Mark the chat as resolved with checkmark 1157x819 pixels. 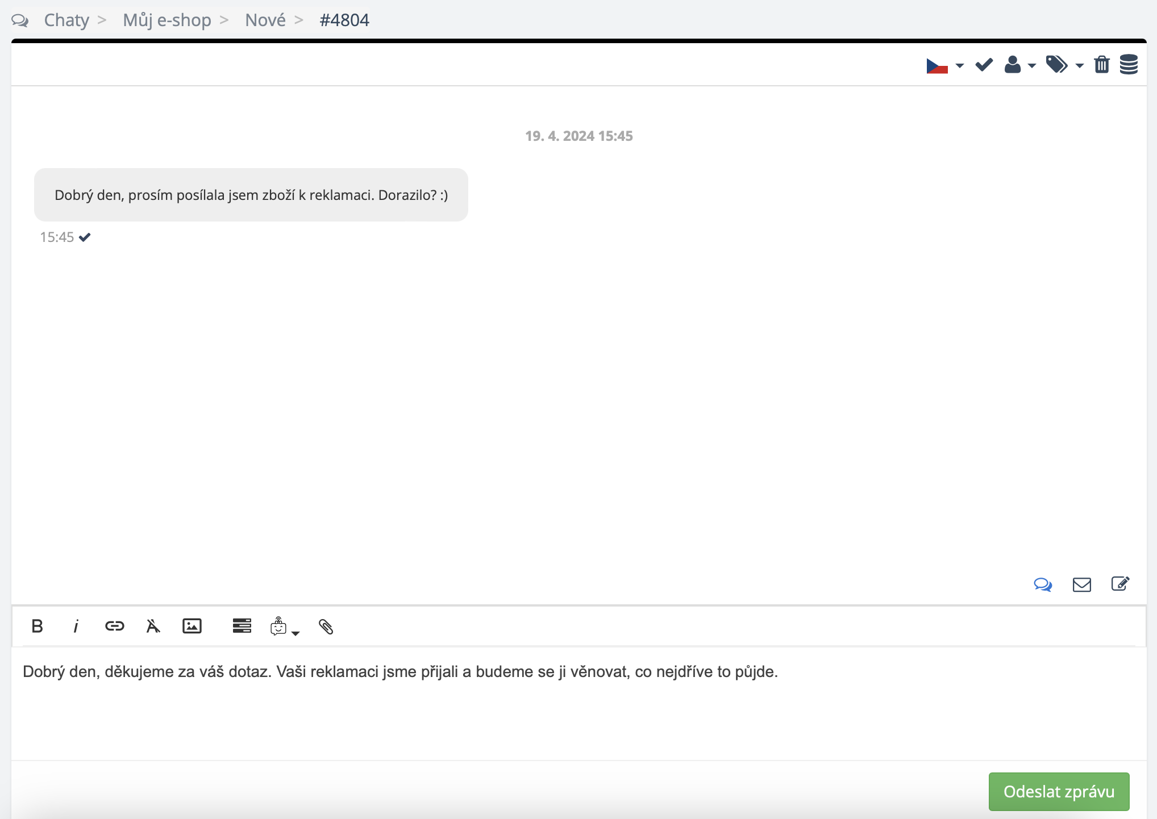point(984,65)
